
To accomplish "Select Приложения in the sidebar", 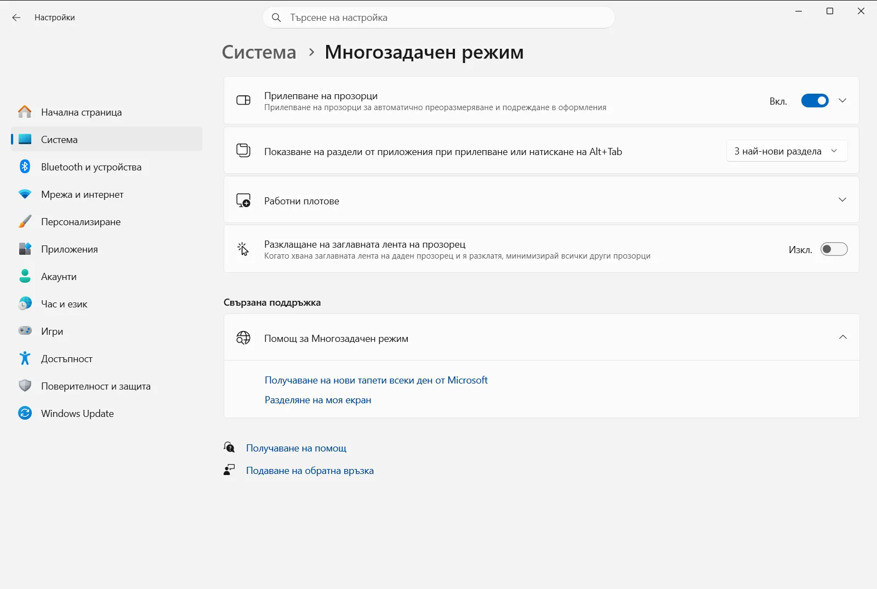I will (106, 249).
